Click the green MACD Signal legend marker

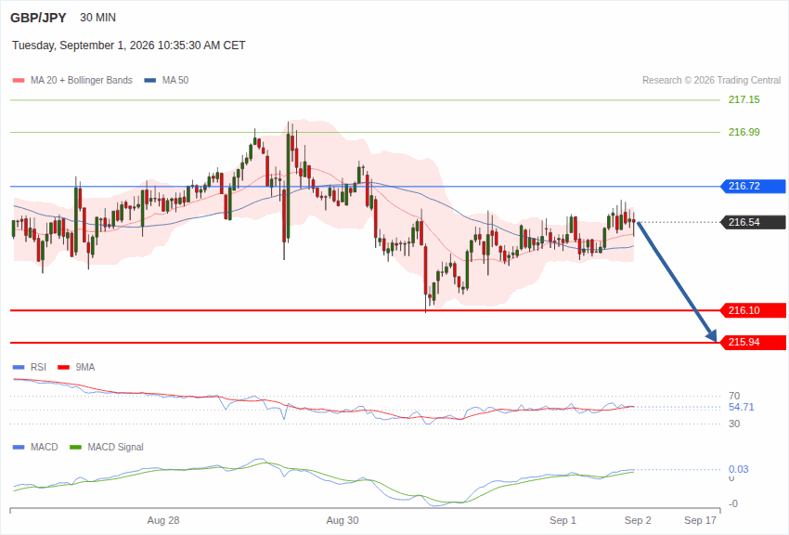click(x=75, y=448)
